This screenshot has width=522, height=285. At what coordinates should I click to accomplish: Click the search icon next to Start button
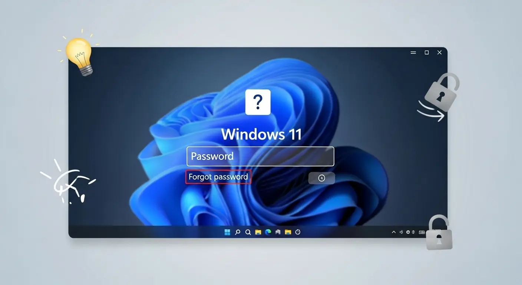coord(238,232)
